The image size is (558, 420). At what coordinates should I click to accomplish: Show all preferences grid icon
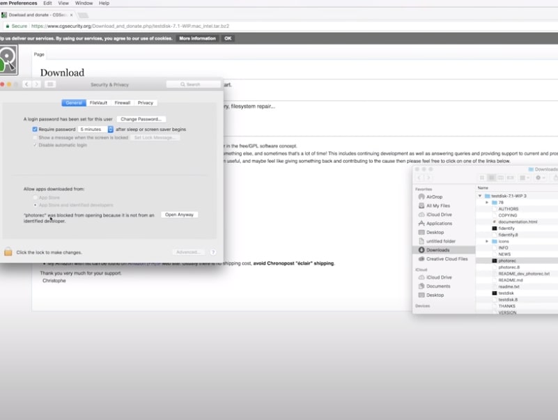(50, 84)
